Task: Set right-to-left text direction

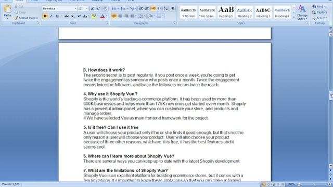Action: pos(159,9)
